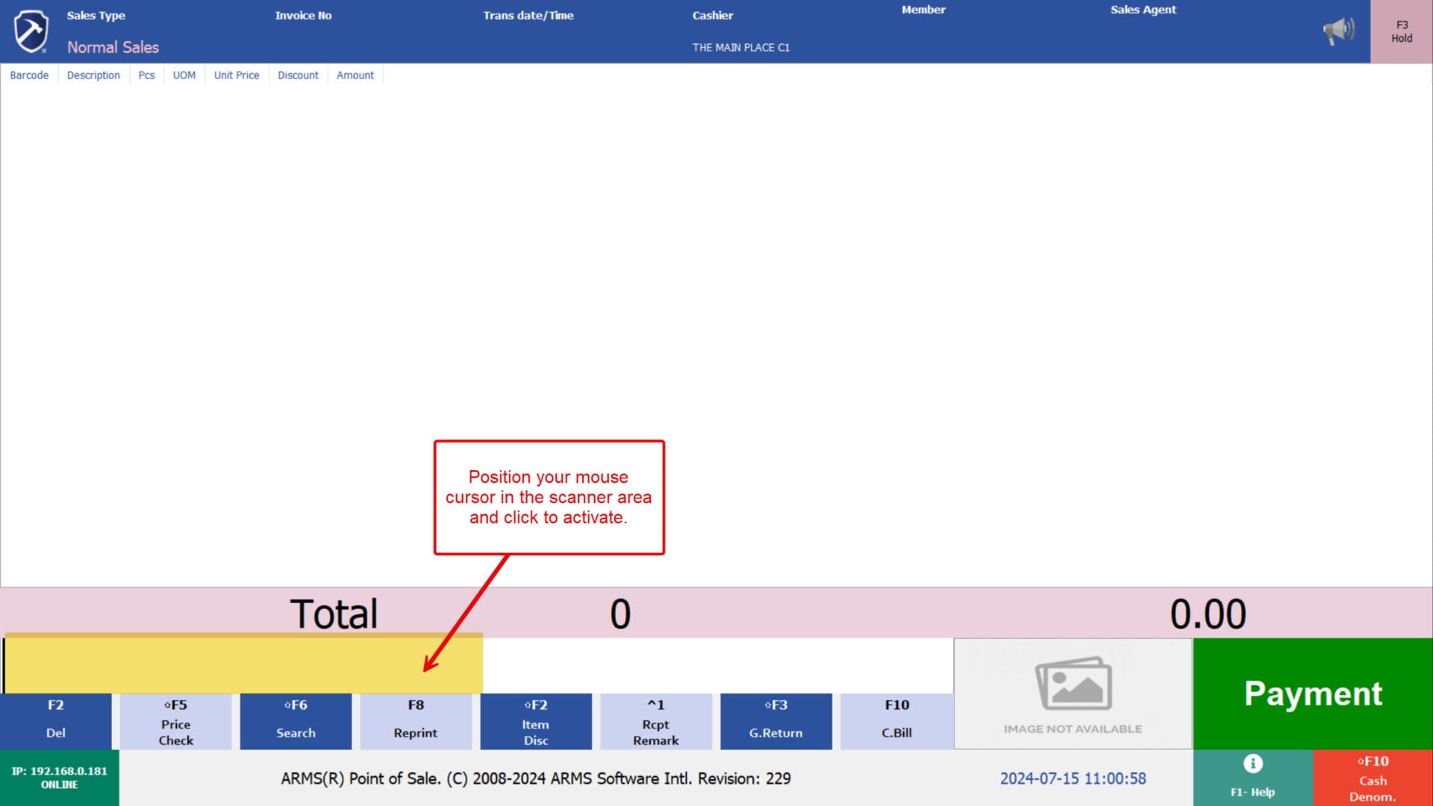Click the IP ONLINE status indicator
Image resolution: width=1433 pixels, height=806 pixels.
pos(59,778)
